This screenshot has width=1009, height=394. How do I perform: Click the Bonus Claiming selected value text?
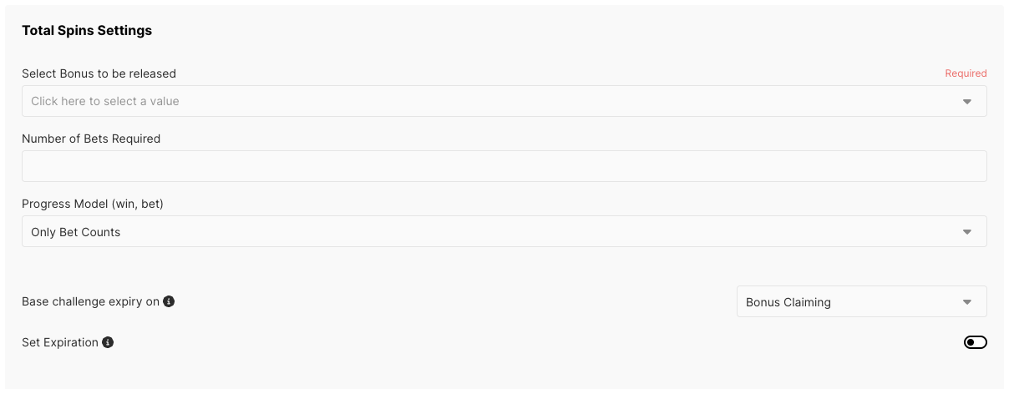coord(788,302)
